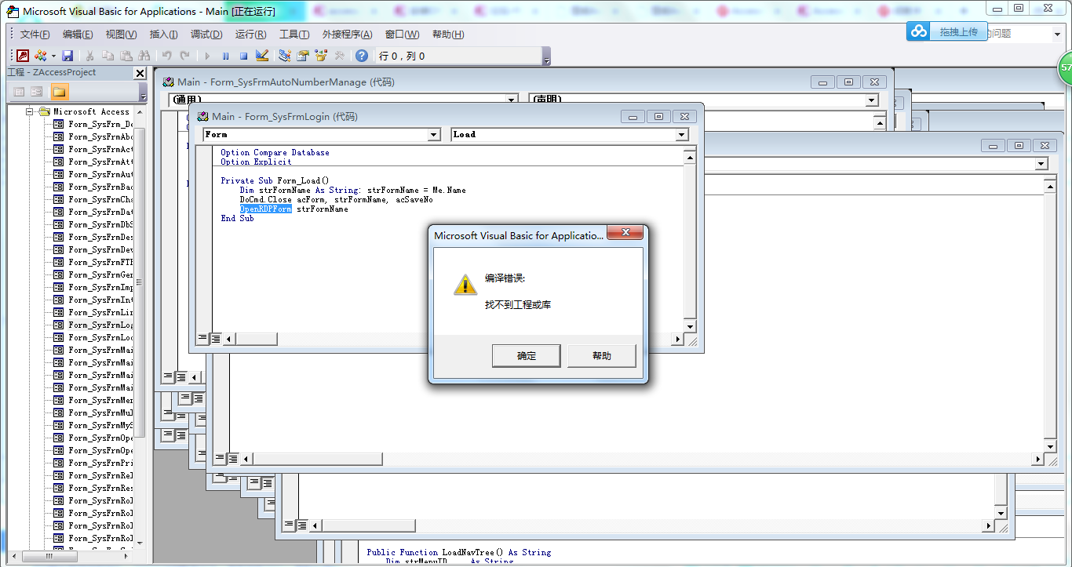The width and height of the screenshot is (1072, 567).
Task: Click Full Module View button in SysFrmLogin window
Action: 215,339
